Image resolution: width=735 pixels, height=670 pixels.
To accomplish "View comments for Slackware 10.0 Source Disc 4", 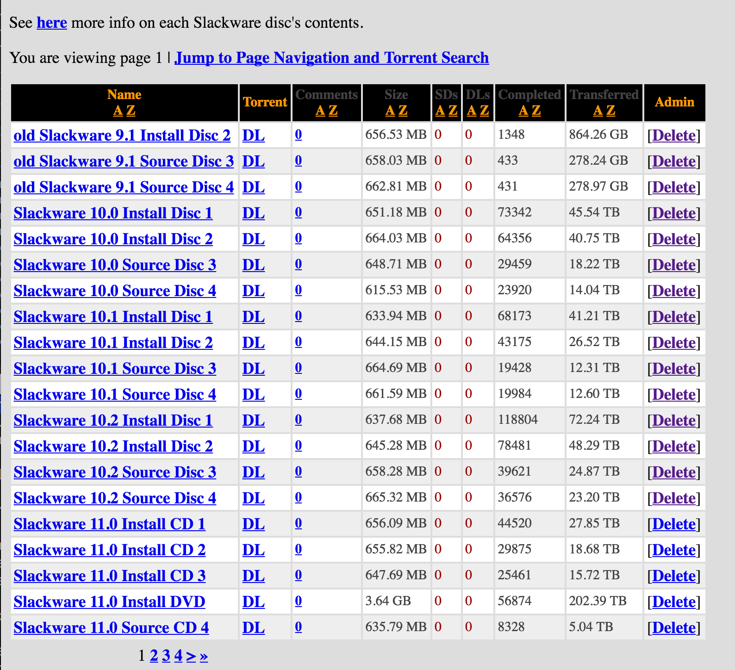I will click(x=299, y=290).
